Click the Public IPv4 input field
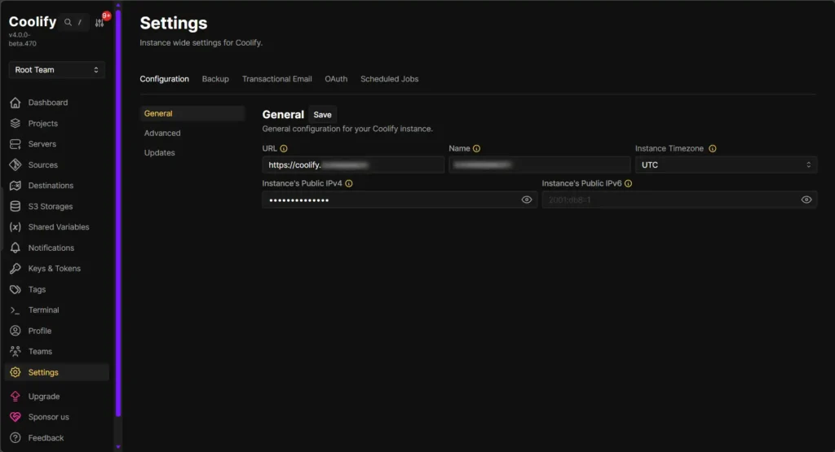 400,200
